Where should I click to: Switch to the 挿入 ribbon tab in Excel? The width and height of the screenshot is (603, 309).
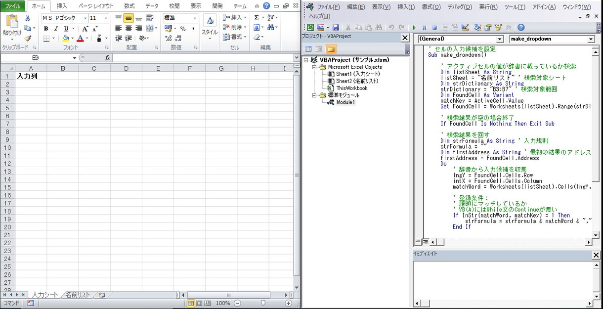coord(62,6)
